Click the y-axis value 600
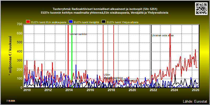Image resolution: width=210 pixels, height=105 pixels. [19, 34]
